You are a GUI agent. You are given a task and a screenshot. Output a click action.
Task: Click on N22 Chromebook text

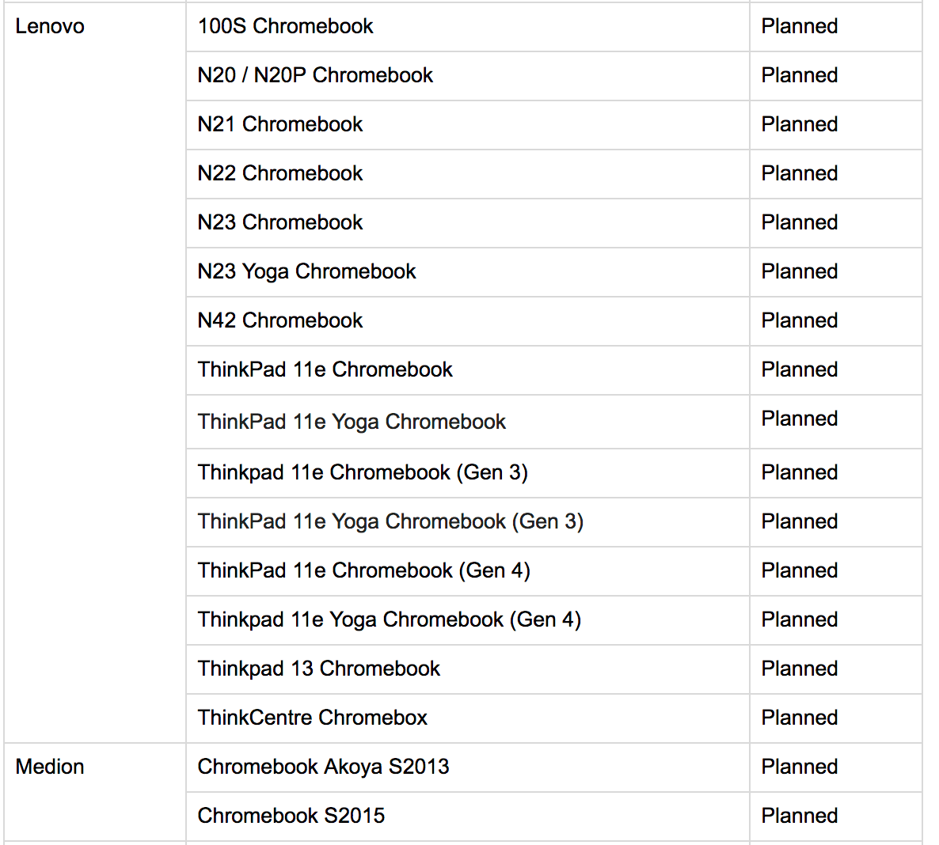point(280,173)
